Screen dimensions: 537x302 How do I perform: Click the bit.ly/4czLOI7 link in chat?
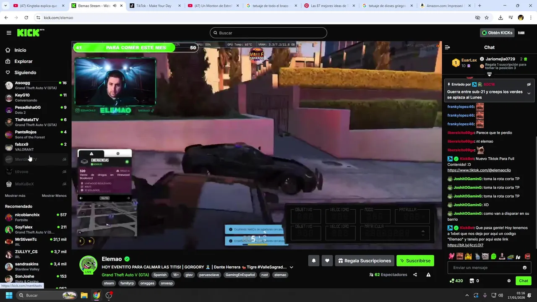465,245
